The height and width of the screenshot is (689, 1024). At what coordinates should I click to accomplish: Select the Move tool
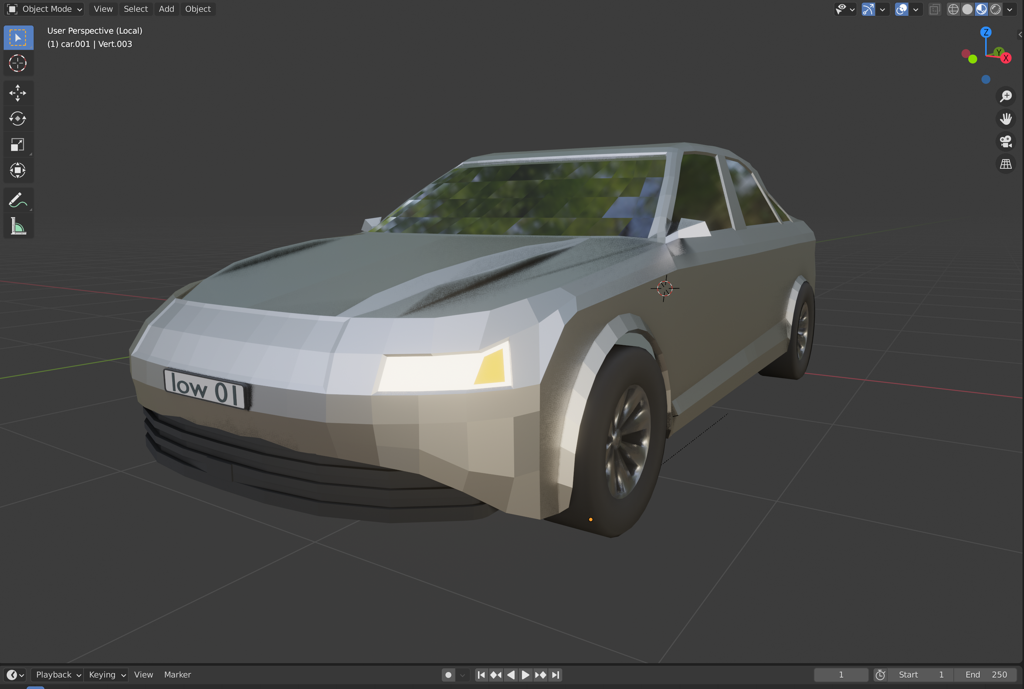coord(18,93)
